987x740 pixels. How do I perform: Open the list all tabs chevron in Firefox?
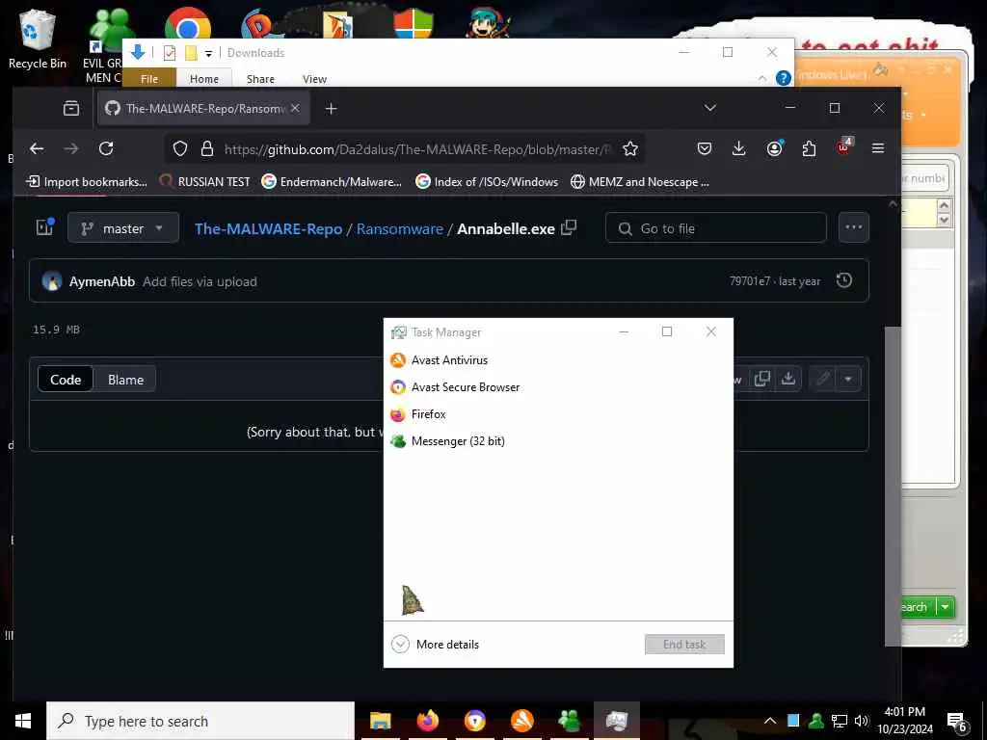(x=710, y=108)
